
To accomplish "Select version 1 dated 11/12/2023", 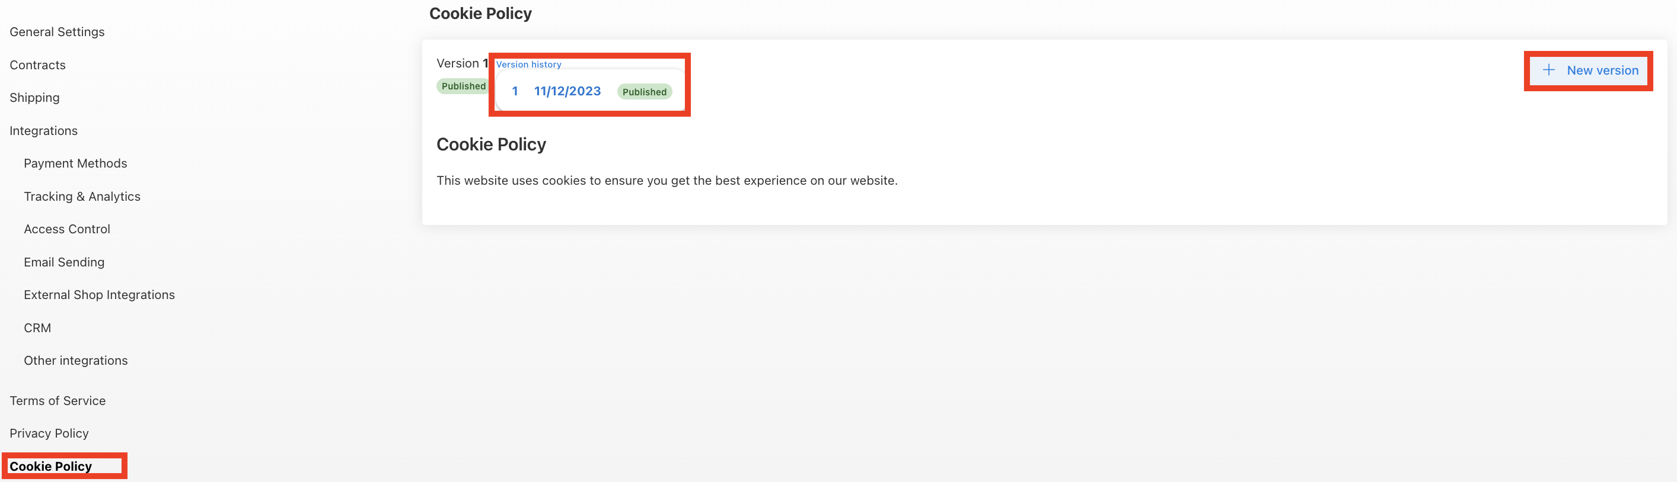I will point(590,91).
